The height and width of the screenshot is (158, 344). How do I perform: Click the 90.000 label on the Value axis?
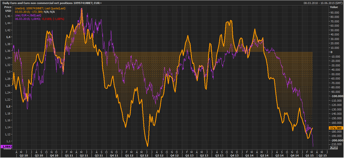click(335, 13)
